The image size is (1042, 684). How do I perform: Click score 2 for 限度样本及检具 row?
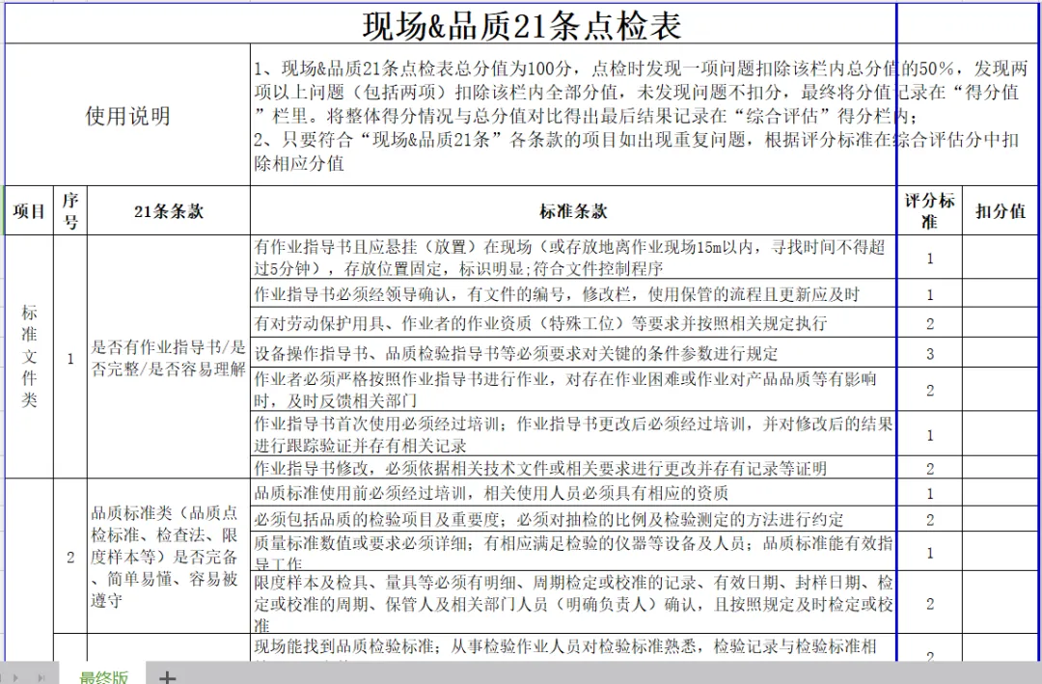point(930,603)
